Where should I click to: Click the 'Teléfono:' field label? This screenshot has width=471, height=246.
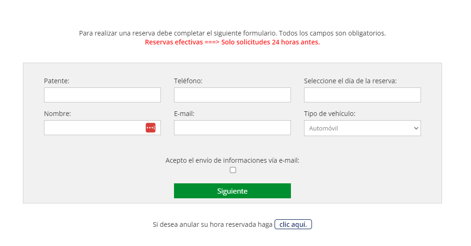(x=188, y=81)
